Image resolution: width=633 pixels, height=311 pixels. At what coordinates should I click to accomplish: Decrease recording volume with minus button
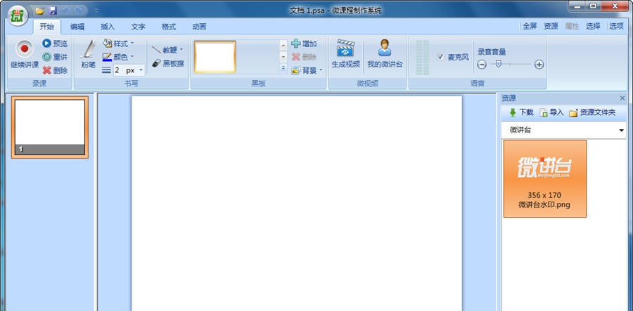point(482,64)
